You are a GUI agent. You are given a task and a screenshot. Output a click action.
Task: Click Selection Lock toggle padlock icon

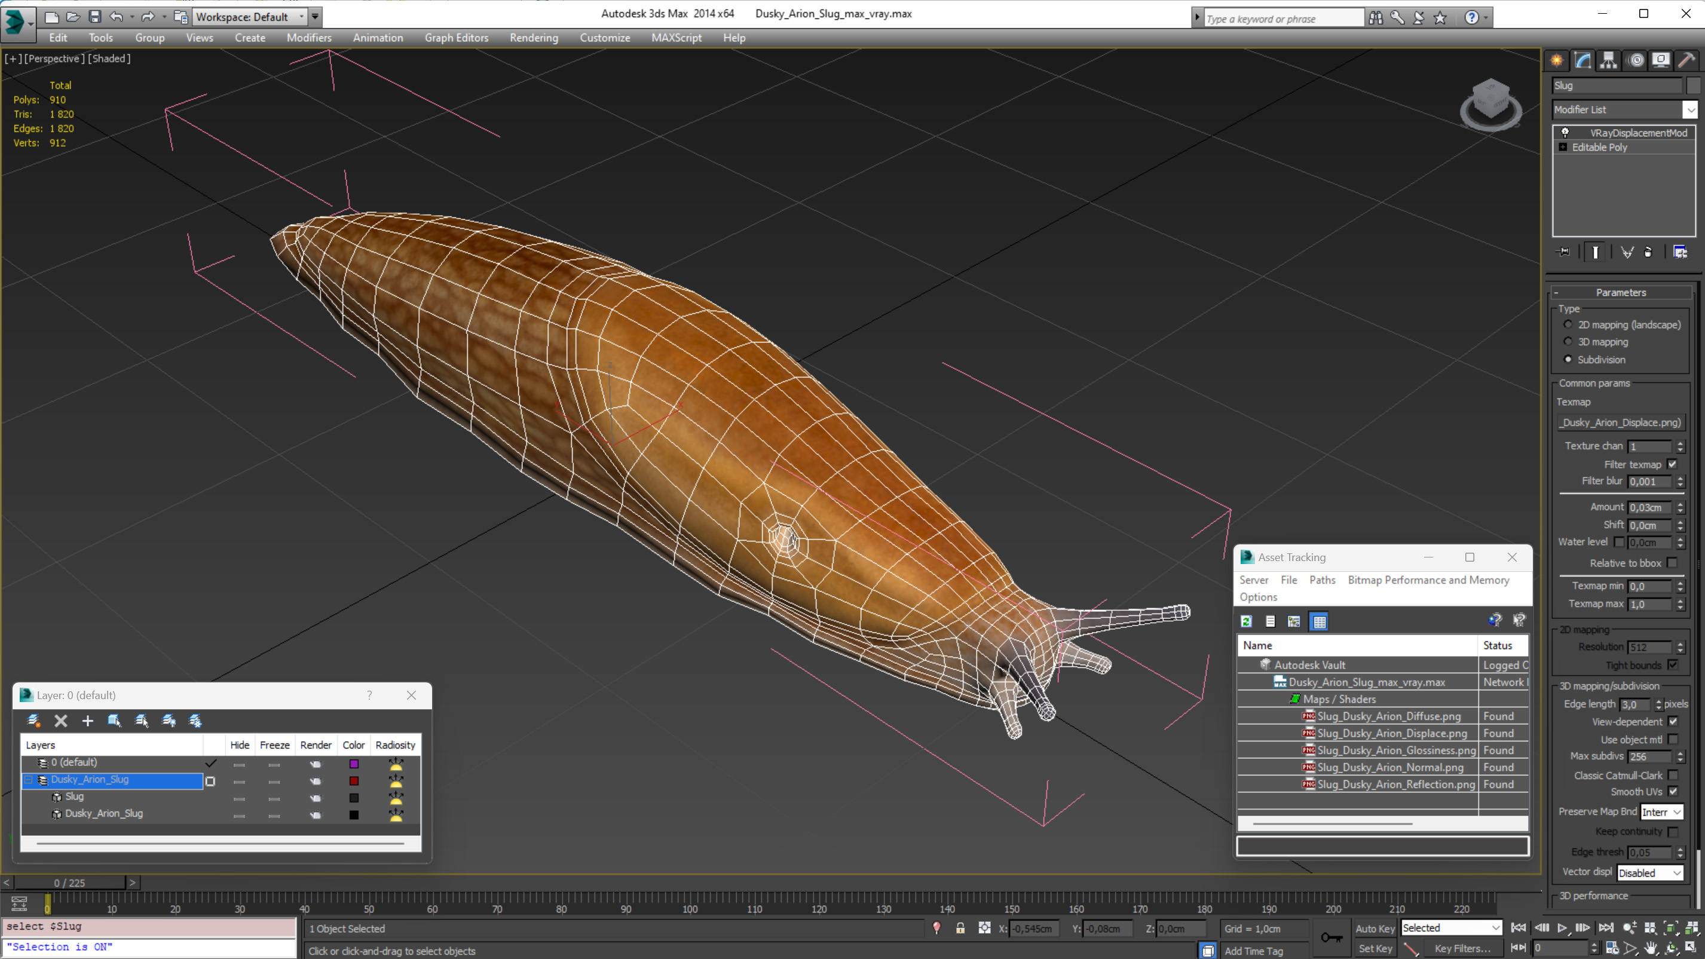(960, 929)
